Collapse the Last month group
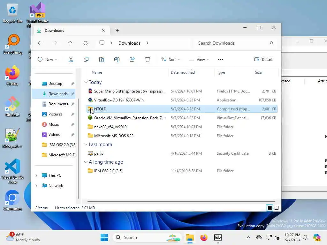This screenshot has height=245, width=327. 86,145
